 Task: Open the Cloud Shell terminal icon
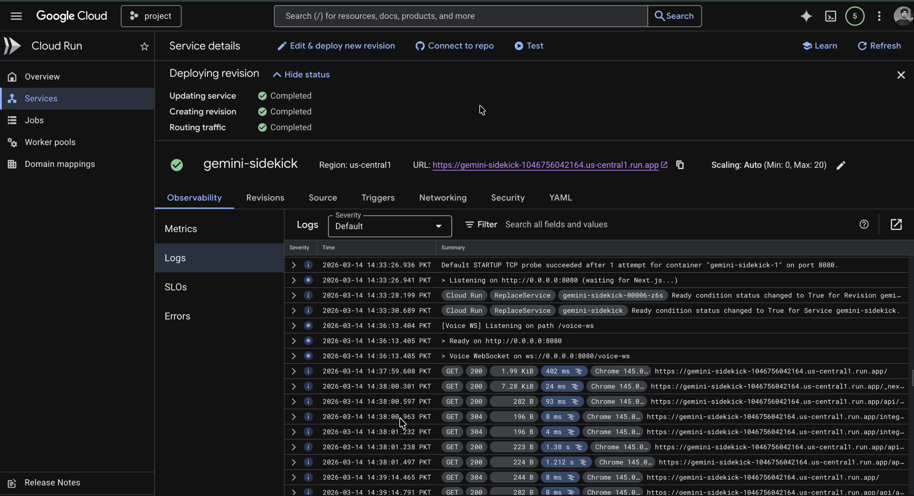tap(830, 16)
